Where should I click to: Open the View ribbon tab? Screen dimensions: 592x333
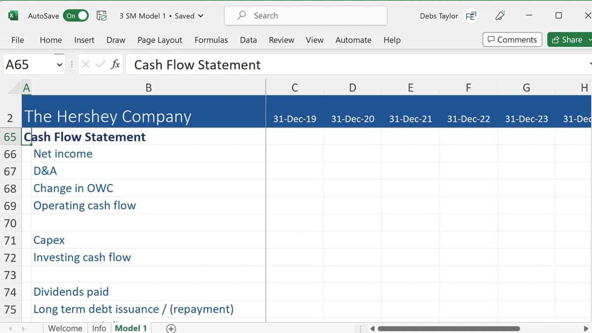tap(315, 40)
